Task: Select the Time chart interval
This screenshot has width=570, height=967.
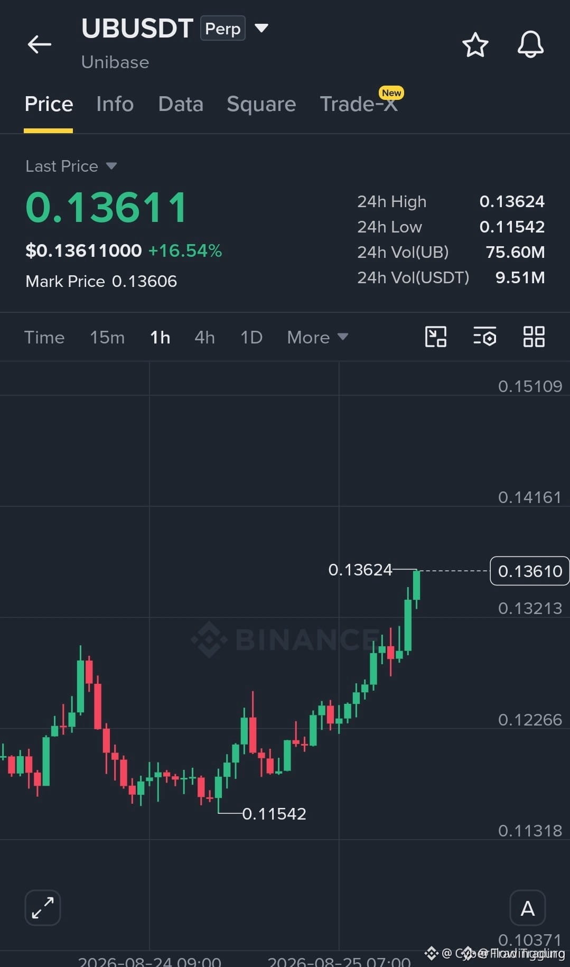Action: pyautogui.click(x=44, y=337)
